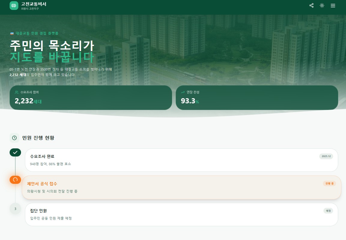Click the orange spinner on 제안서 공식 접수 step

[15, 180]
